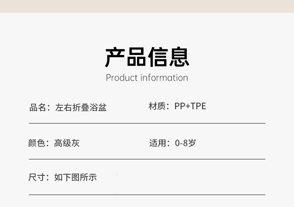The height and width of the screenshot is (207, 294).
Task: Click the Product information subtitle
Action: point(147,78)
